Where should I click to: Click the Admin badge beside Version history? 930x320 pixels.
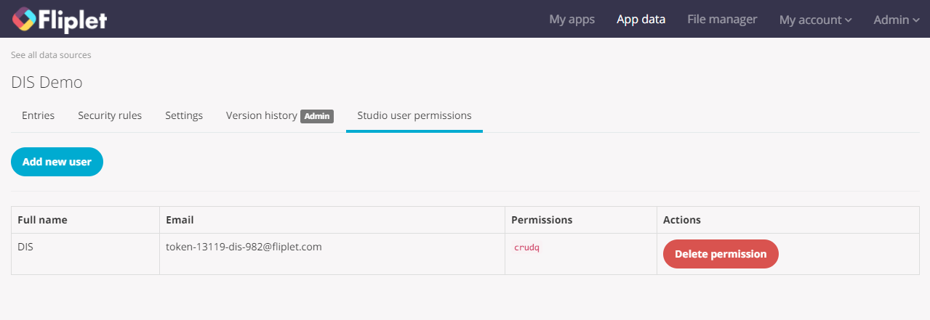[x=317, y=116]
